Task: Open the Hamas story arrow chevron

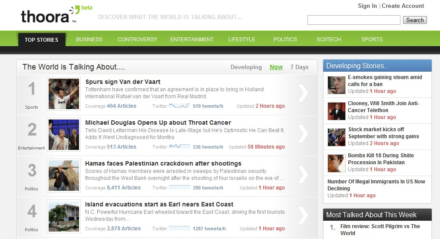Action: coord(303,174)
